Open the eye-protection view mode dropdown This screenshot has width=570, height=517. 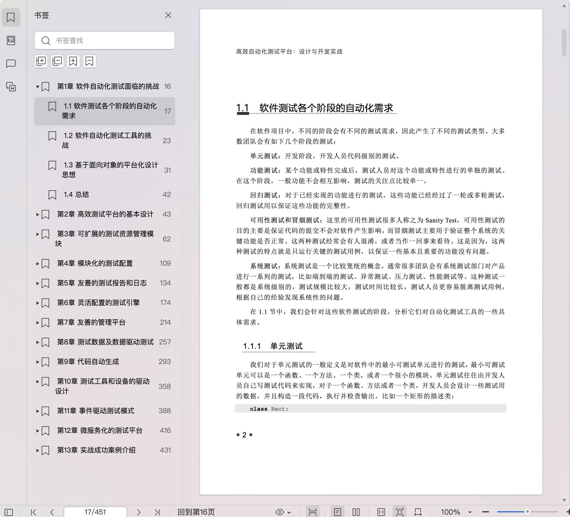click(283, 512)
